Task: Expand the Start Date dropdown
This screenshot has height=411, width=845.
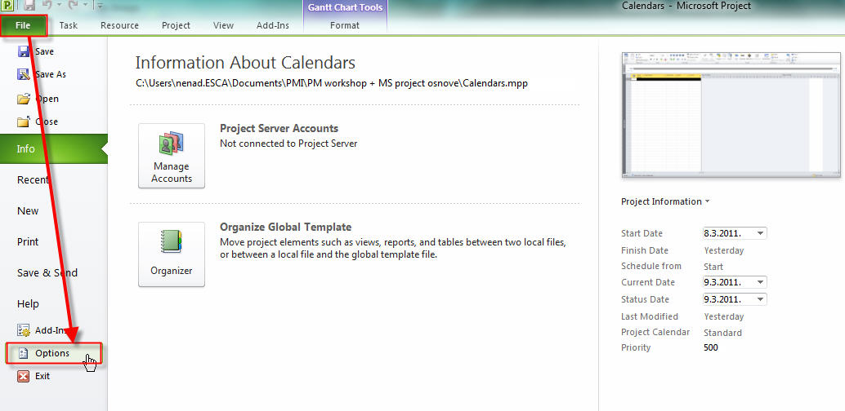Action: pos(760,233)
